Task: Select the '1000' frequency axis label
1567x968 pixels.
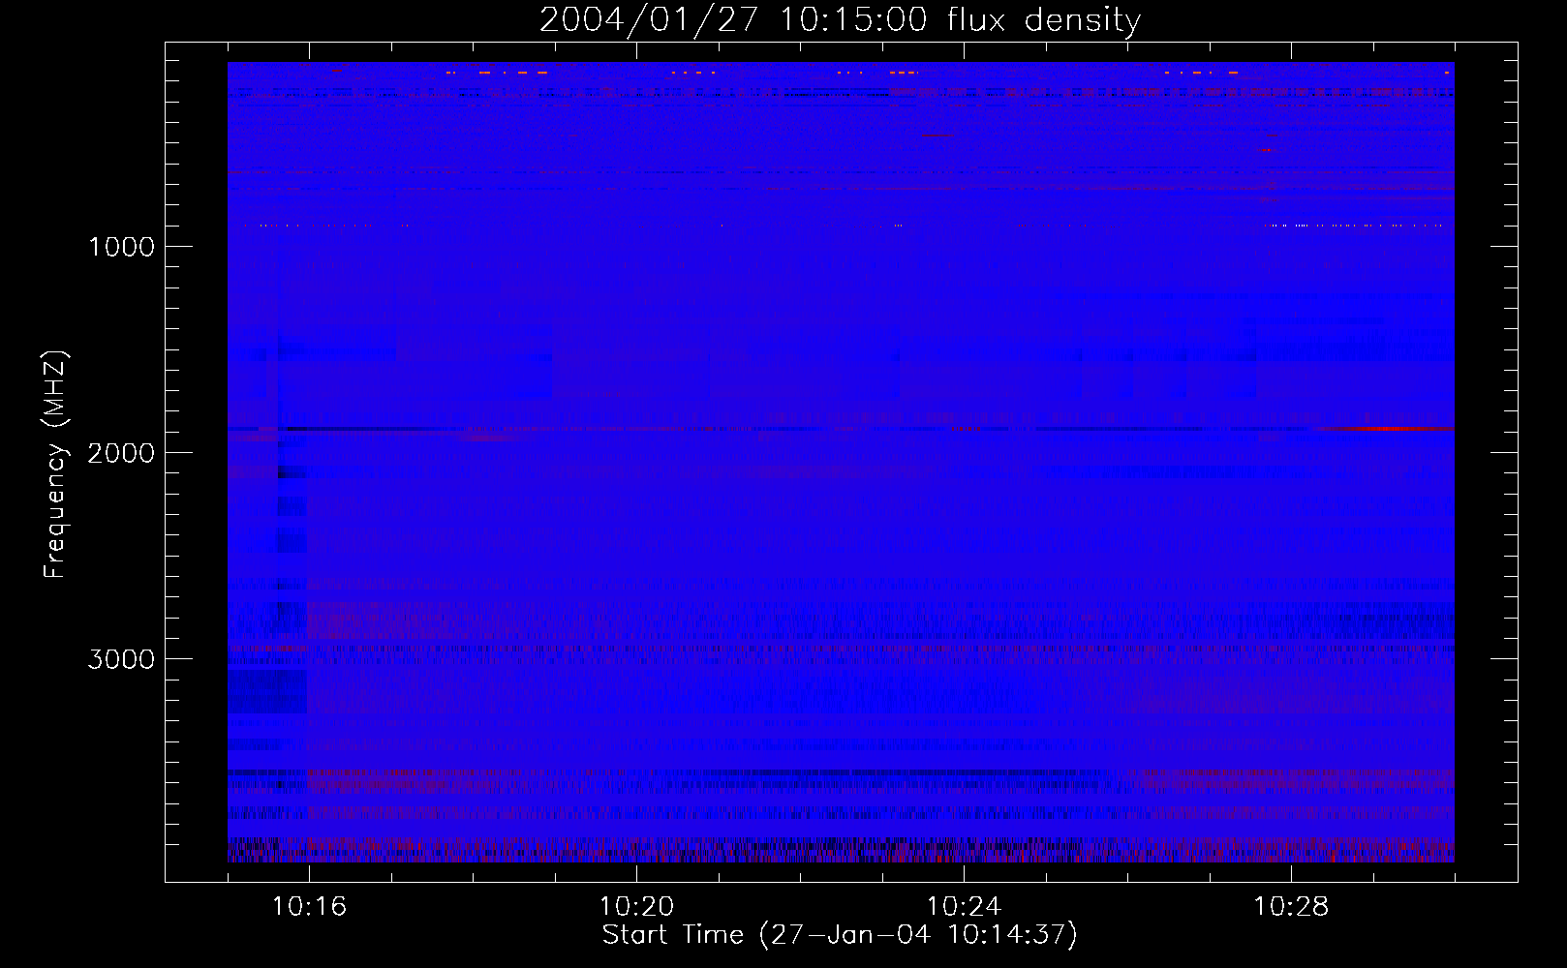Action: click(121, 247)
